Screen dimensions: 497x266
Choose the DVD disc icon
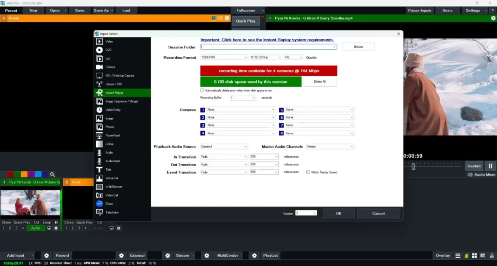tap(99, 50)
